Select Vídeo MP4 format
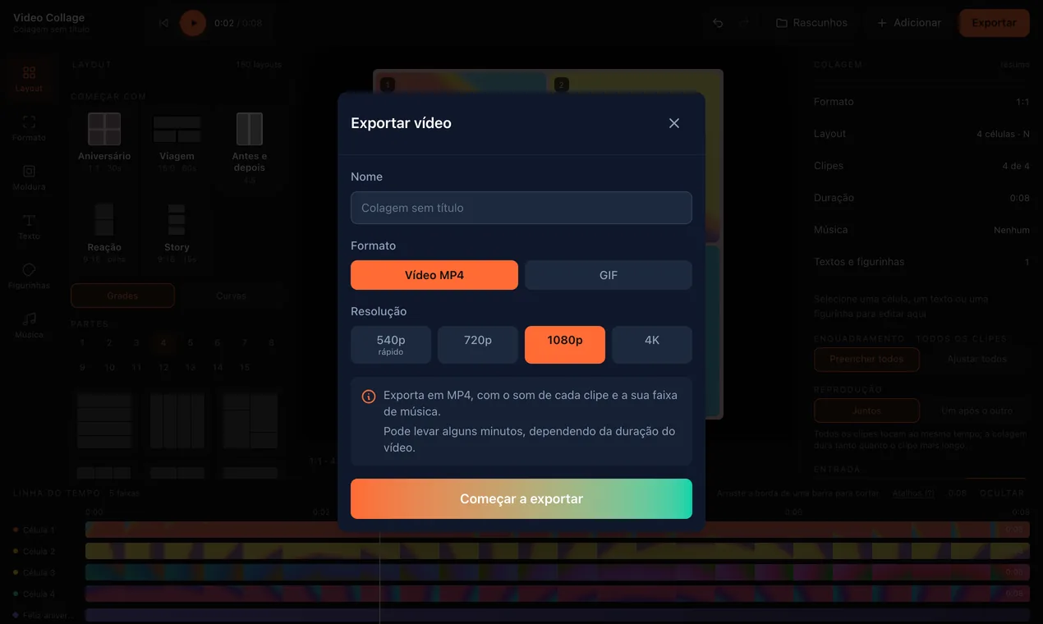This screenshot has width=1043, height=624. point(434,275)
